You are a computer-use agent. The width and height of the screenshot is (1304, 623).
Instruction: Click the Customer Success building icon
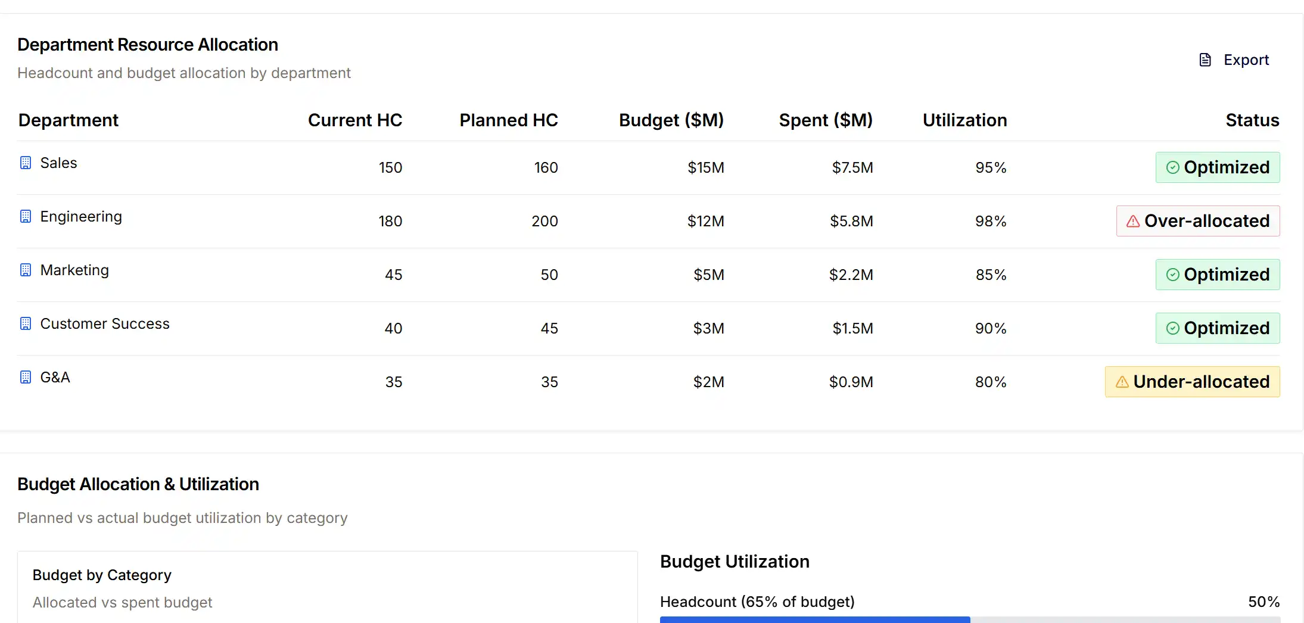[26, 324]
